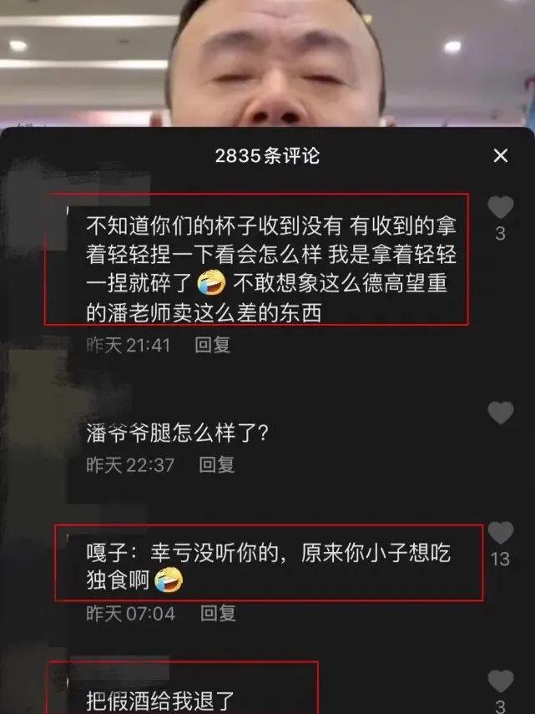
Task: Tap the 昨天 22:37 timestamp
Action: click(x=130, y=465)
